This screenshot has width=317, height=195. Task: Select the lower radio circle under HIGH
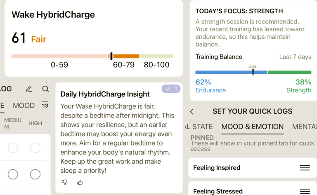click(35, 174)
